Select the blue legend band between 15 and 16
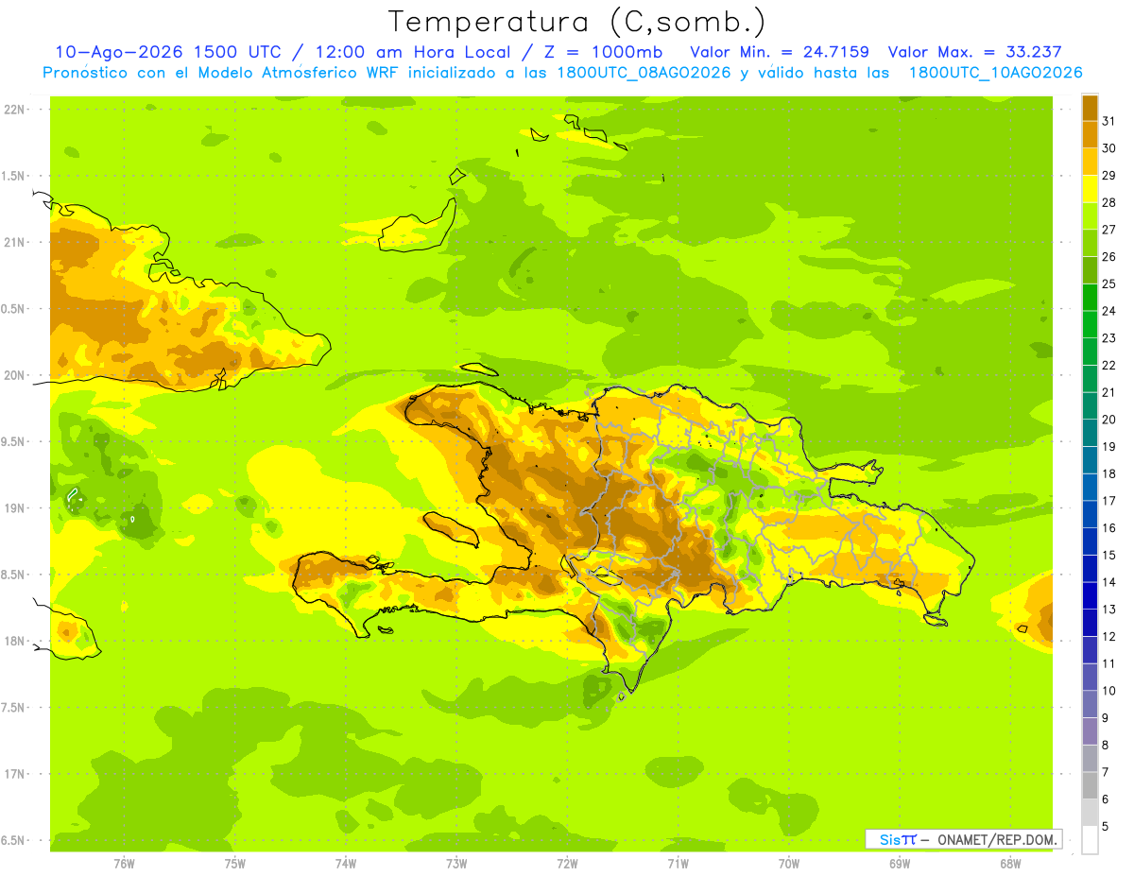Image resolution: width=1134 pixels, height=876 pixels. 1090,541
